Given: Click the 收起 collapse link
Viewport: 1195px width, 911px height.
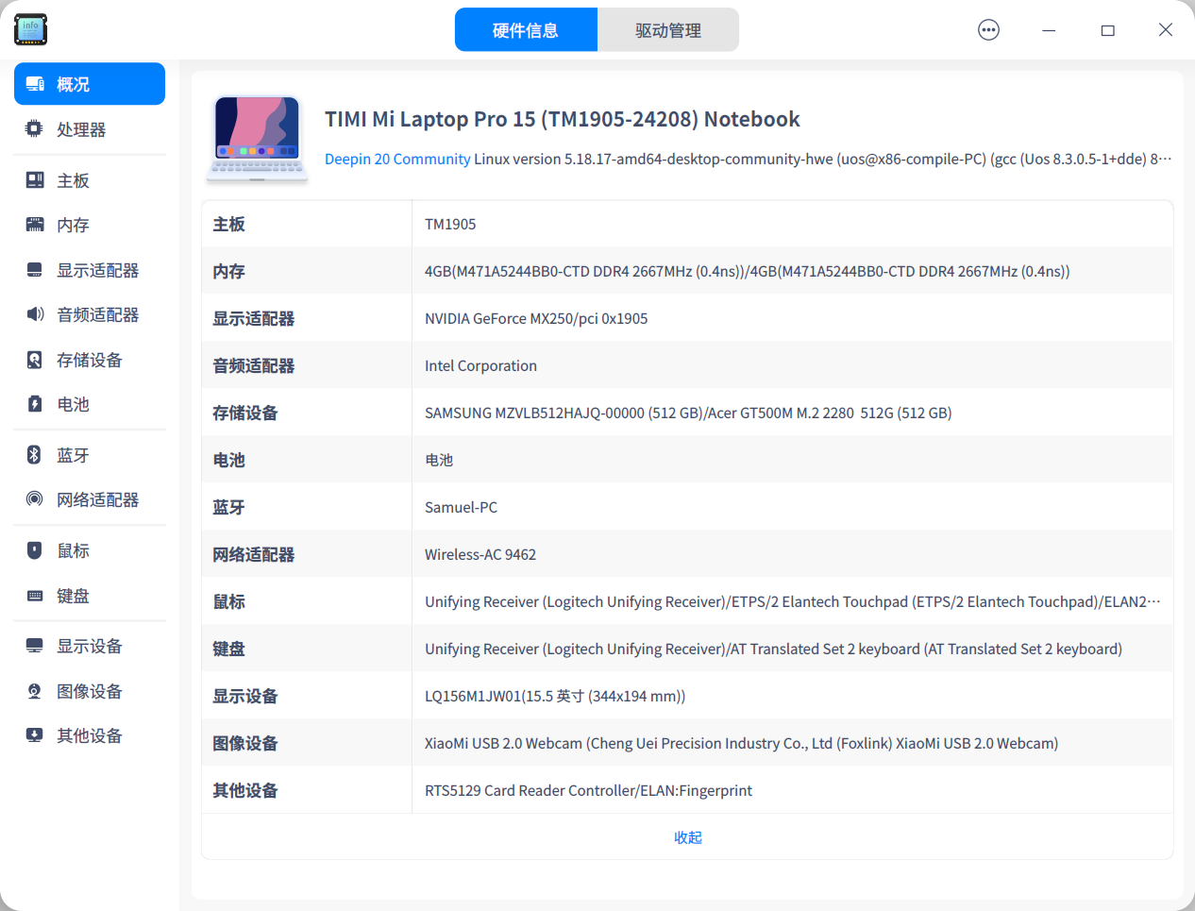Looking at the screenshot, I should click(688, 837).
